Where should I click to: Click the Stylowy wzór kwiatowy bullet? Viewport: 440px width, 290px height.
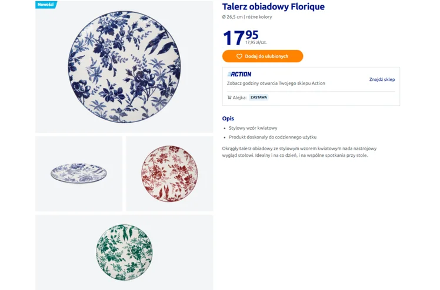click(253, 128)
